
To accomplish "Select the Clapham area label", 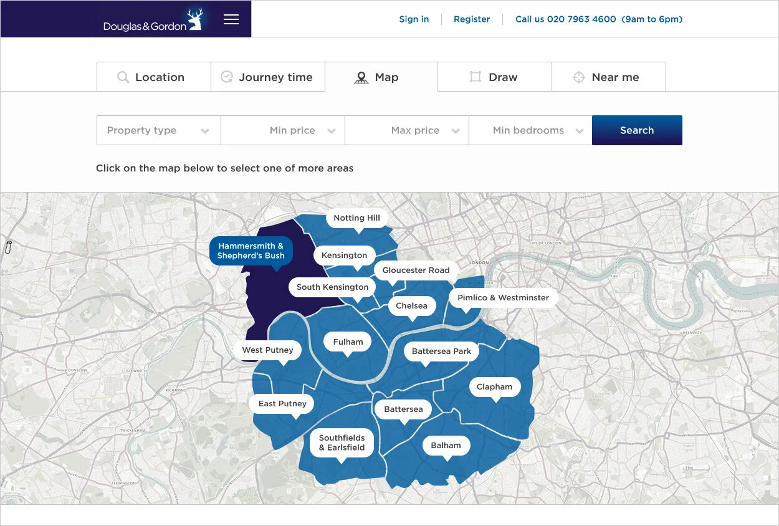I will pyautogui.click(x=494, y=387).
